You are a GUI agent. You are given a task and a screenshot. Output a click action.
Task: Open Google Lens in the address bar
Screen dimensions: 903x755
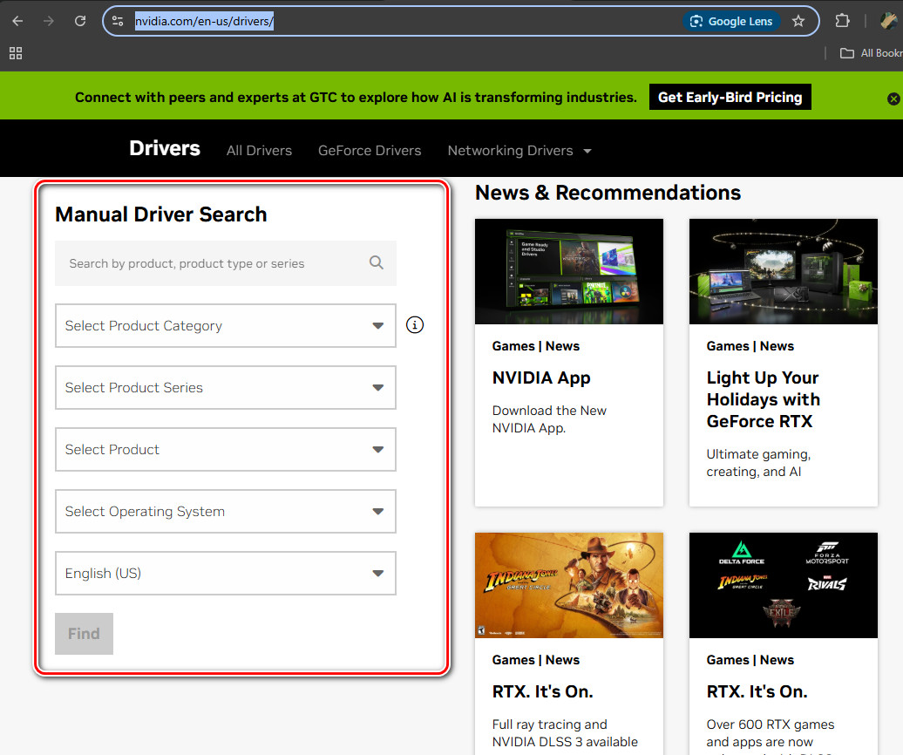point(731,21)
